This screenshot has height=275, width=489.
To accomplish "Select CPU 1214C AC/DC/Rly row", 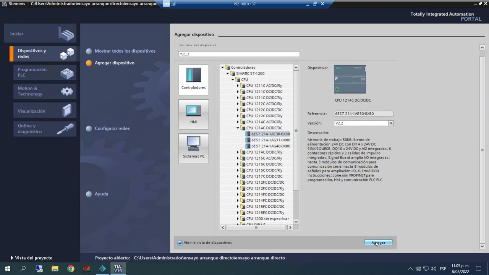I will [x=264, y=122].
